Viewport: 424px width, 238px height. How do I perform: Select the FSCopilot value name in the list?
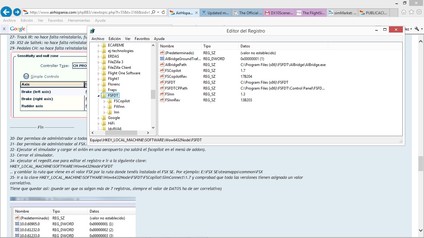173,71
